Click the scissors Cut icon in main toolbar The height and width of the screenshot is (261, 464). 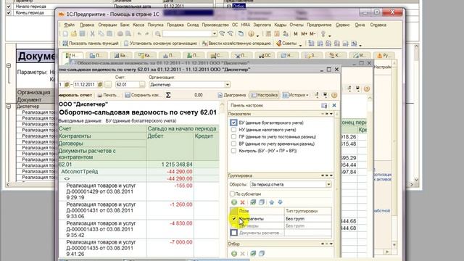pos(92,34)
